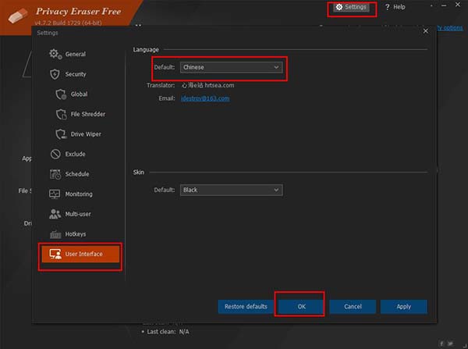Expand the Language default dropdown
Image resolution: width=468 pixels, height=349 pixels.
point(230,67)
